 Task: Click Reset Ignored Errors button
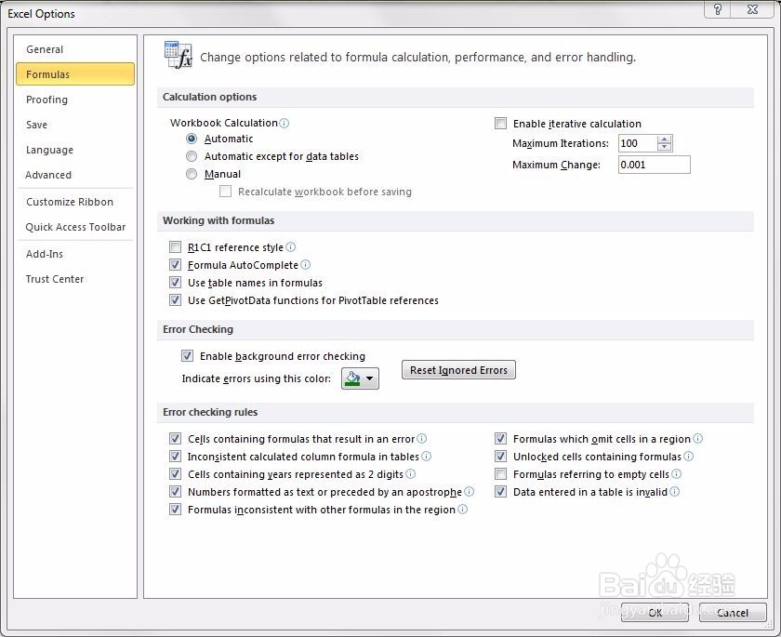pos(458,370)
